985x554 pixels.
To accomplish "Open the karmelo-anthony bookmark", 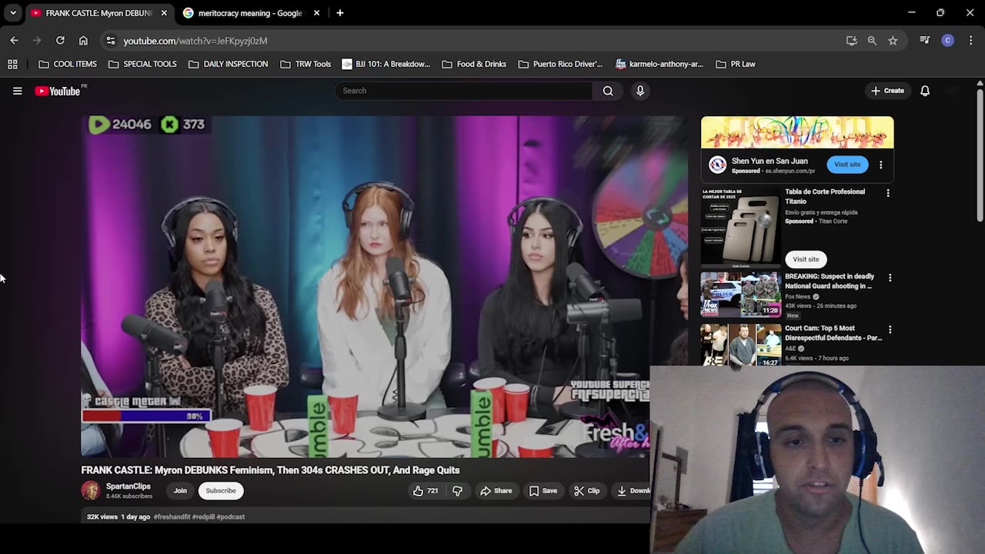I will click(x=659, y=65).
